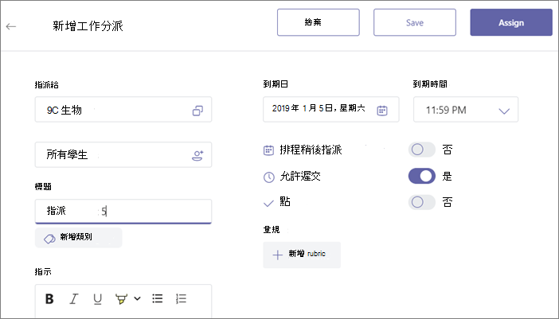Viewport: 559px width, 319px height.
Task: Click the 新增 rubric button
Action: point(302,255)
